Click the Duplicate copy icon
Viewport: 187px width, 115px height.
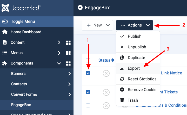click(x=122, y=58)
